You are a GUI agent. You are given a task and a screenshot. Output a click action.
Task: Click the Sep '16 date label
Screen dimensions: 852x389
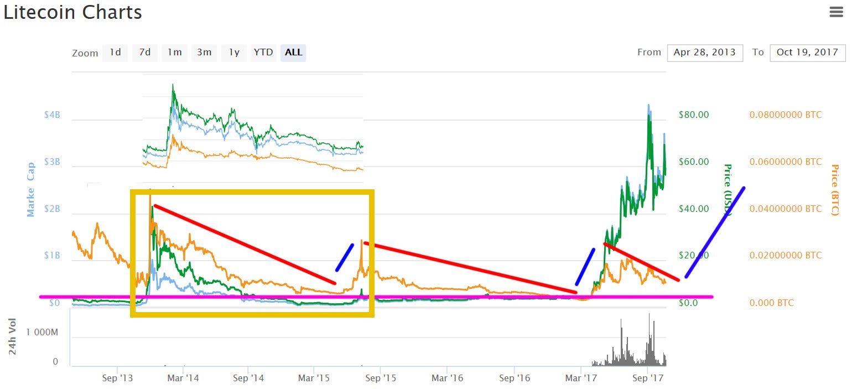pyautogui.click(x=514, y=379)
